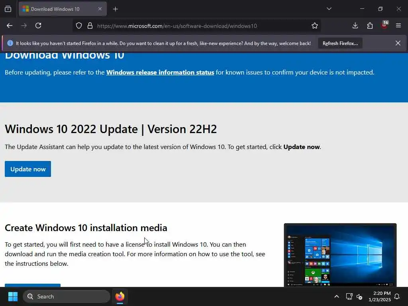The image size is (408, 306).
Task: Bookmark this page with the star
Action: (315, 25)
